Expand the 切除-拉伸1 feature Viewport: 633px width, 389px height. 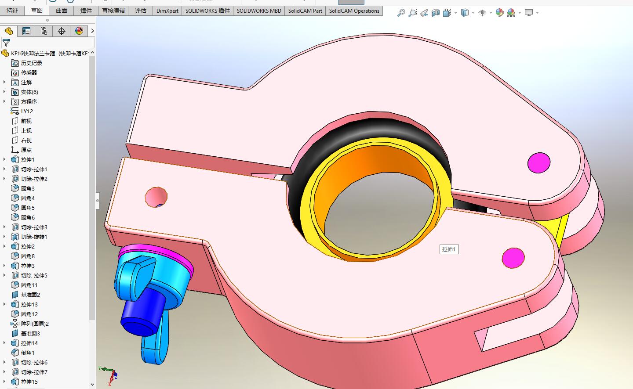click(5, 169)
